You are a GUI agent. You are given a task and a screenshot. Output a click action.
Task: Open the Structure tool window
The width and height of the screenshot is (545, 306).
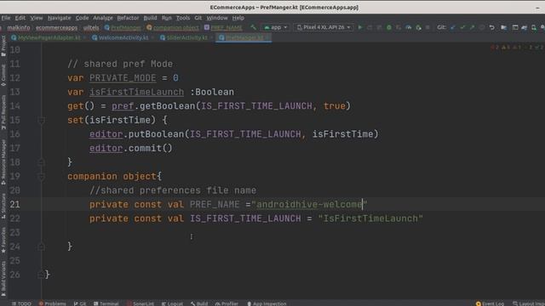[3, 206]
